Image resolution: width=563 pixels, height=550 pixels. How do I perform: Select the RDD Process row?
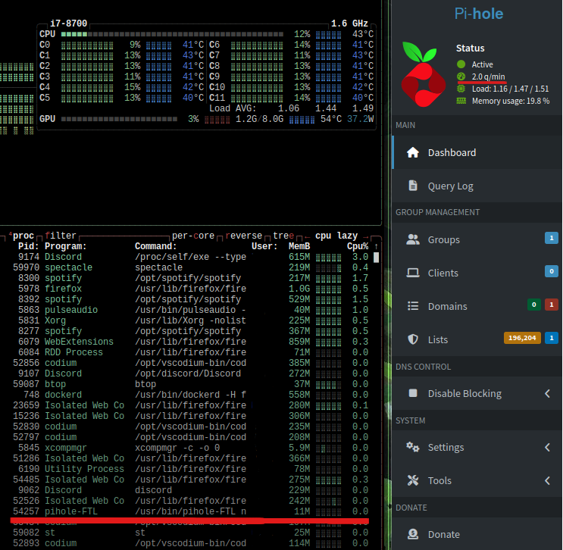pyautogui.click(x=190, y=352)
